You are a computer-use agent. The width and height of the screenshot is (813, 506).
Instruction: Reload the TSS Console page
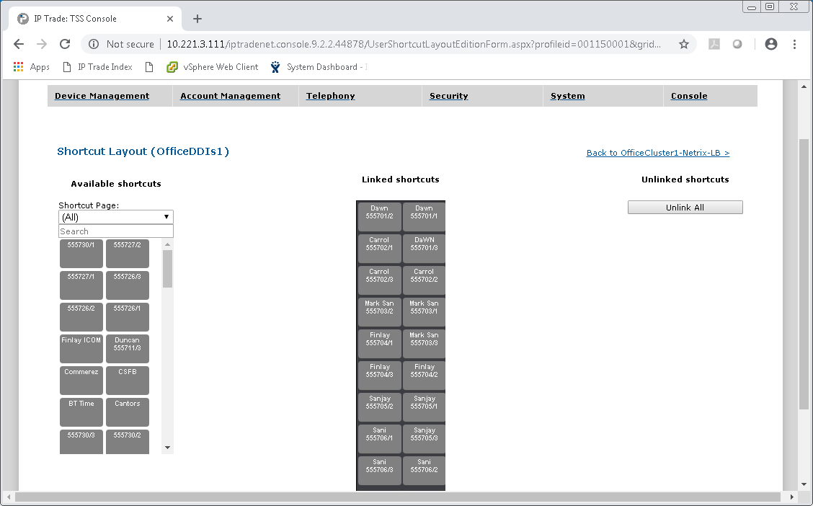[x=65, y=44]
